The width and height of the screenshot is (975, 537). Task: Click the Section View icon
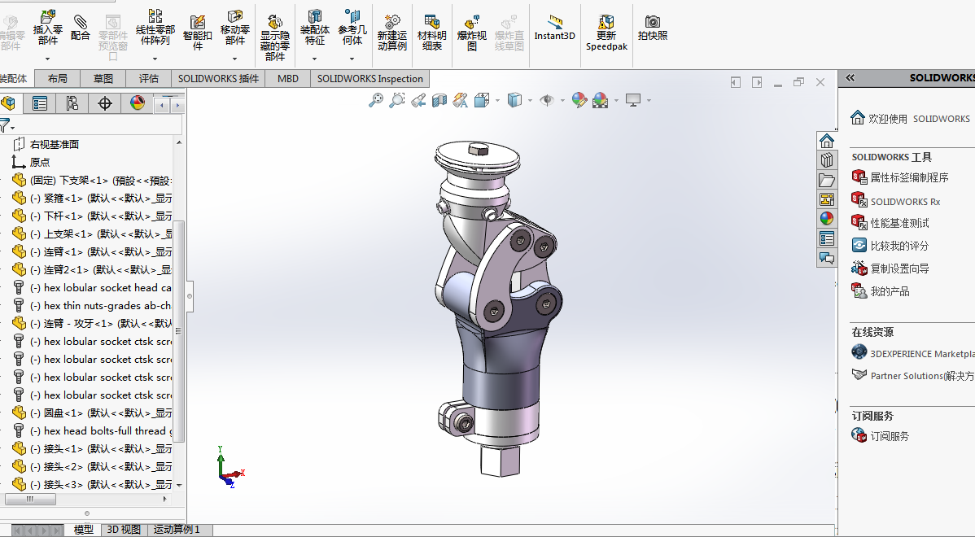(x=439, y=100)
